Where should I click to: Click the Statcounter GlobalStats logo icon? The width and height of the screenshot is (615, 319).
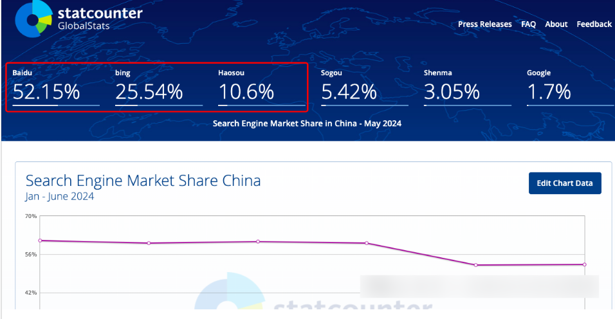[33, 19]
